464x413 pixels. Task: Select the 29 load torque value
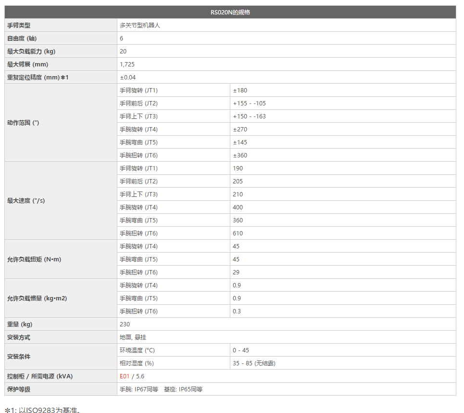point(236,272)
